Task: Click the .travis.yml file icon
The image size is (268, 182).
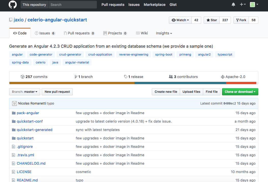Action: 13,155
